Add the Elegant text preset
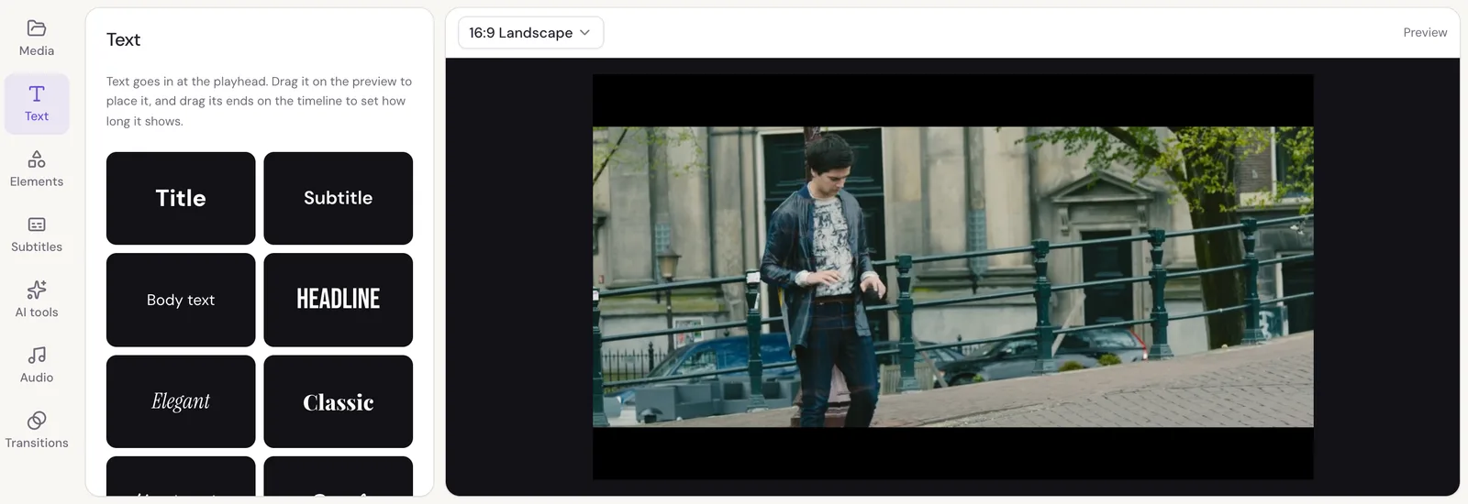This screenshot has height=504, width=1468. pyautogui.click(x=181, y=401)
